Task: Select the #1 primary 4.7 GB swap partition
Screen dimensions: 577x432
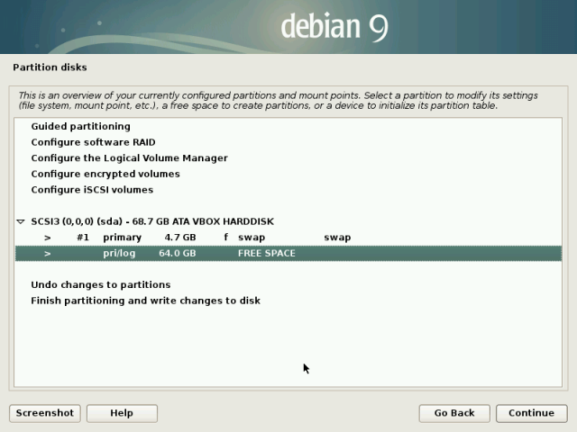Action: point(288,238)
